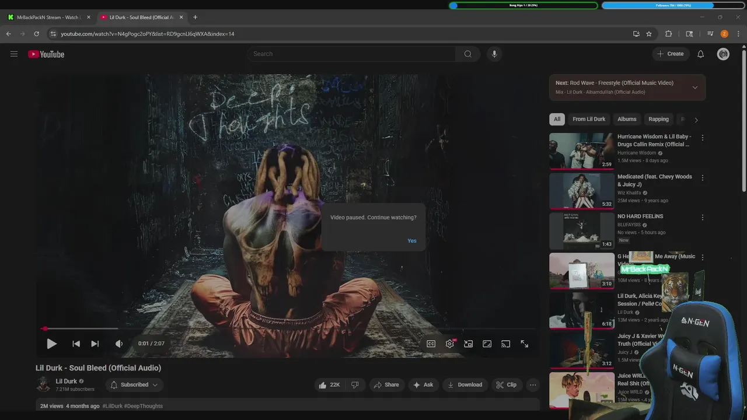Share the Soul Bleed video

click(x=386, y=385)
